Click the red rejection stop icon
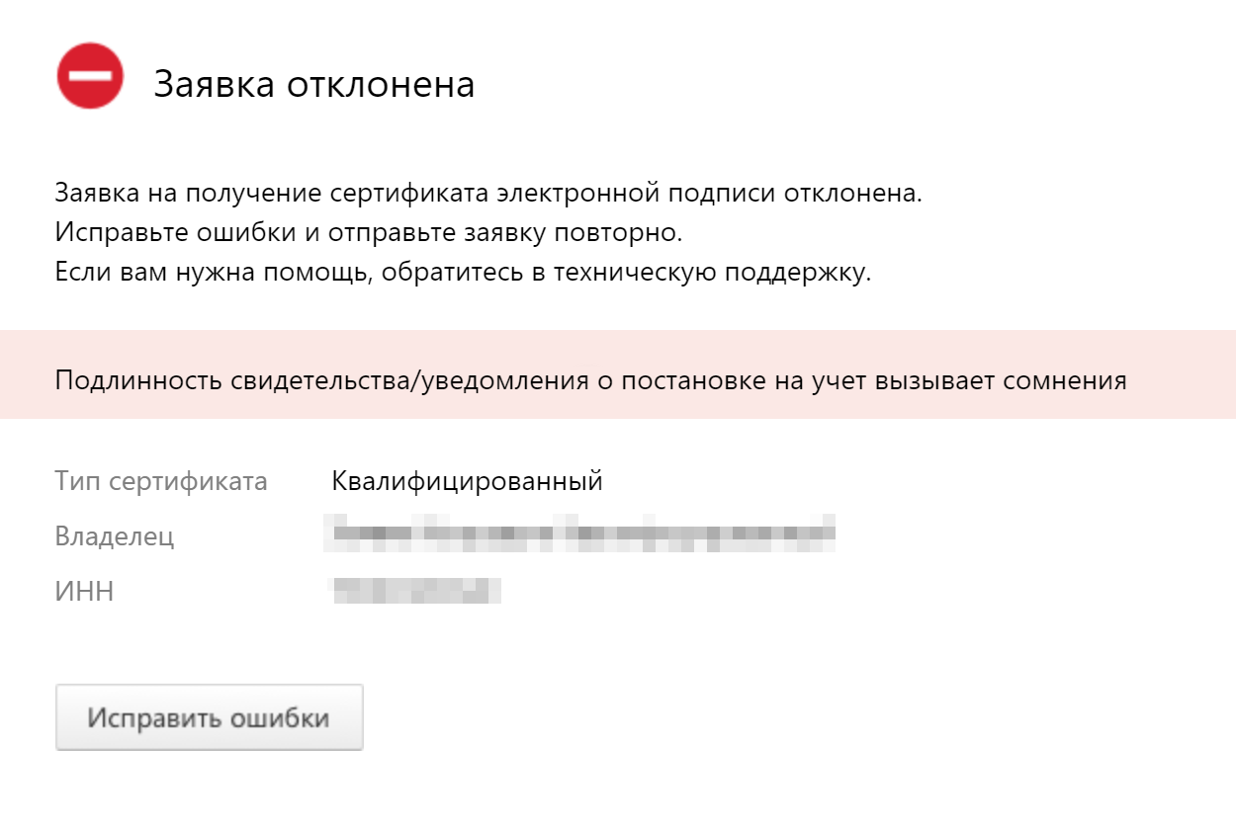 pos(90,76)
